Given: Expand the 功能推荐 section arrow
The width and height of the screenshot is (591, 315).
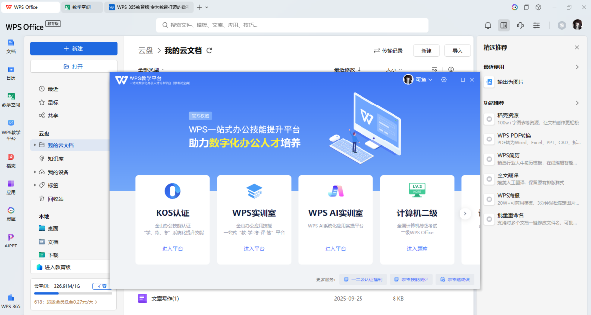Looking at the screenshot, I should [x=577, y=103].
